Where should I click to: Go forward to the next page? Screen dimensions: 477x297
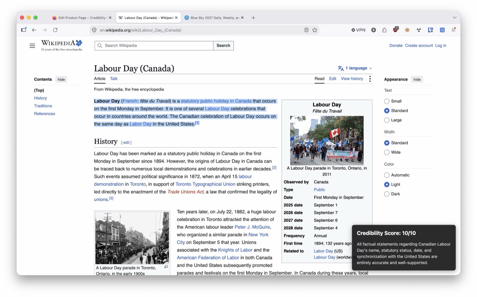click(x=45, y=30)
